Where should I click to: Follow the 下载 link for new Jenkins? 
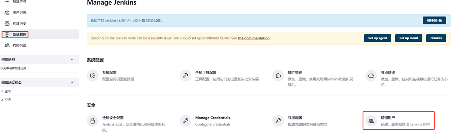(x=142, y=21)
